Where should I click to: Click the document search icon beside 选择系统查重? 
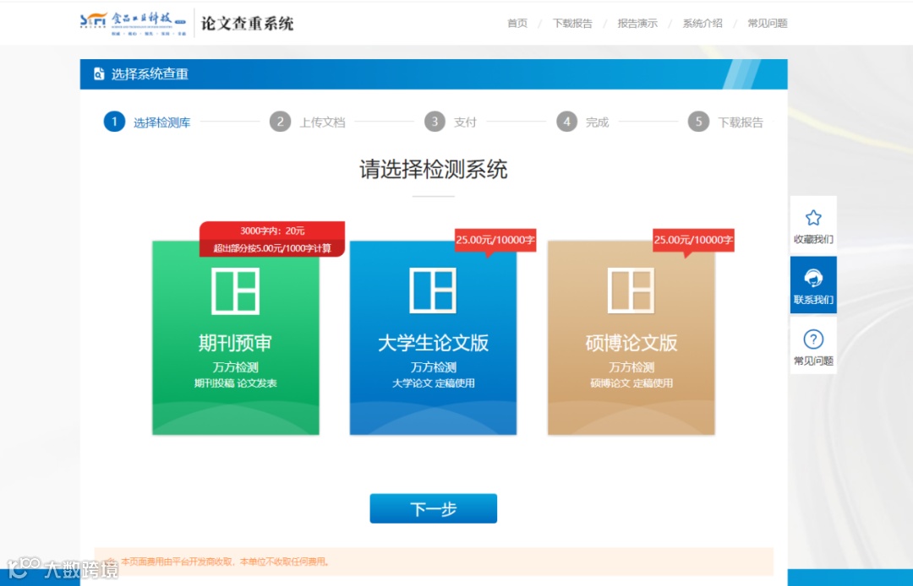click(99, 73)
